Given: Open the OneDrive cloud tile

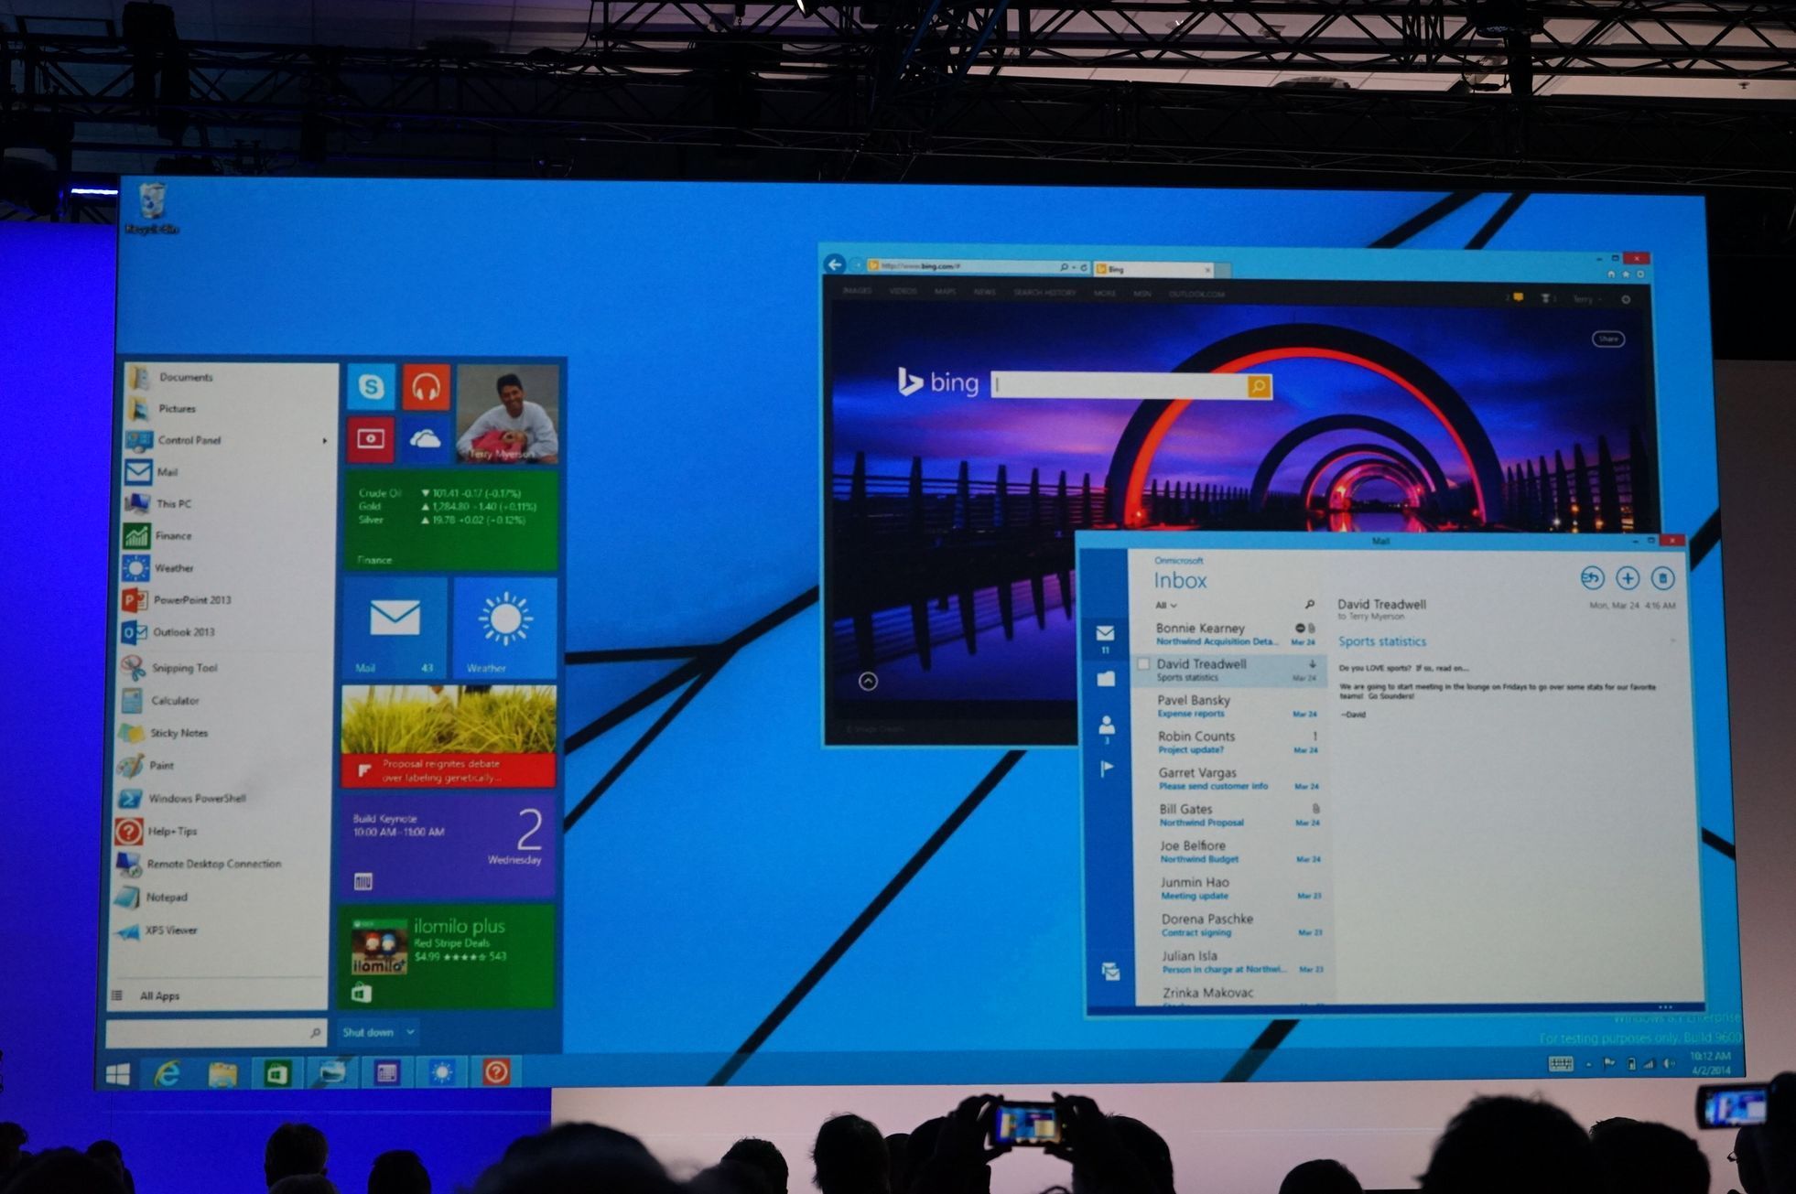Looking at the screenshot, I should [x=426, y=440].
